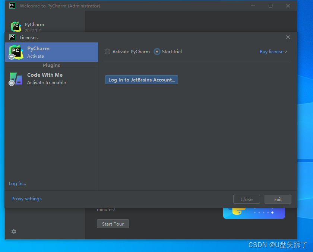The height and width of the screenshot is (252, 313).
Task: Click the Code With Me plugin icon
Action: [16, 79]
